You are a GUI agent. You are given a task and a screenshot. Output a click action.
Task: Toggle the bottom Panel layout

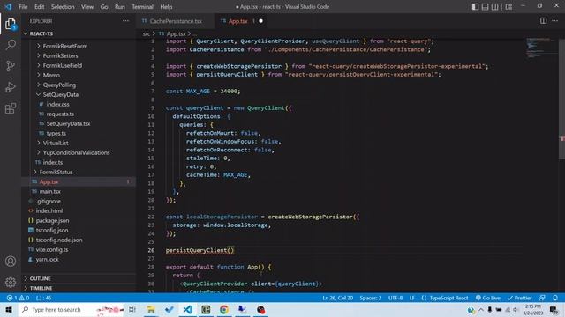(485, 6)
